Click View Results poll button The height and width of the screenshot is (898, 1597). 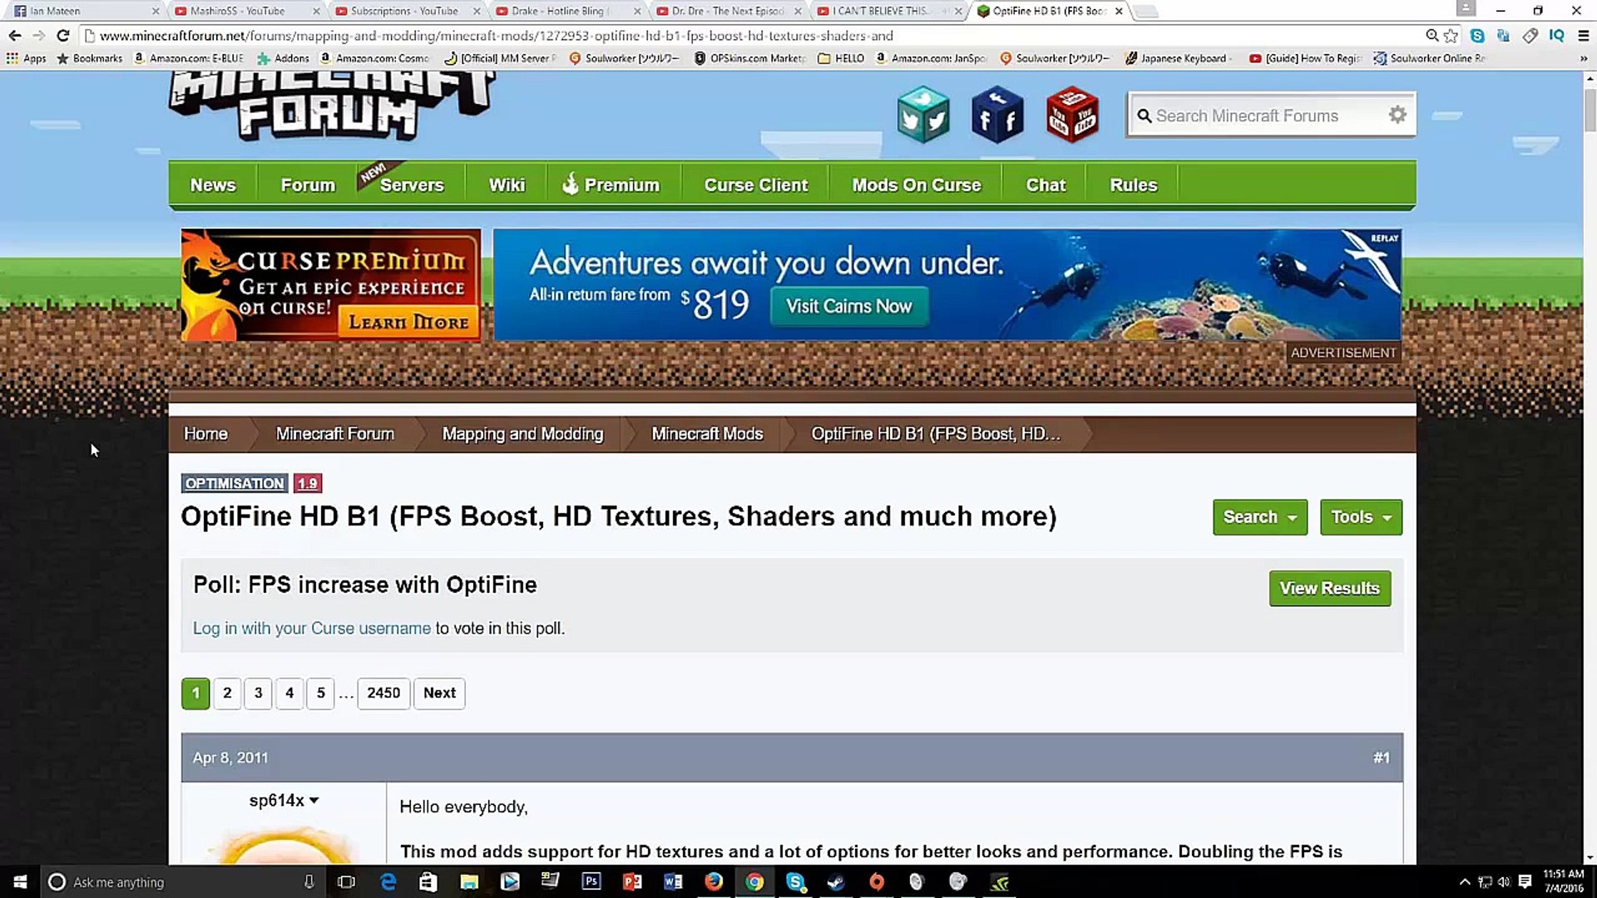[x=1329, y=588]
